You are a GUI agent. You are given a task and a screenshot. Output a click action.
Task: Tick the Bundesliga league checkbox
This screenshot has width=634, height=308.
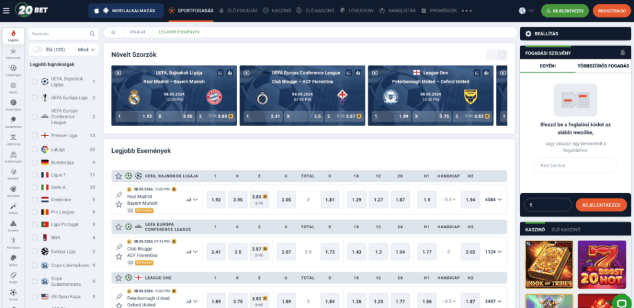[34, 163]
